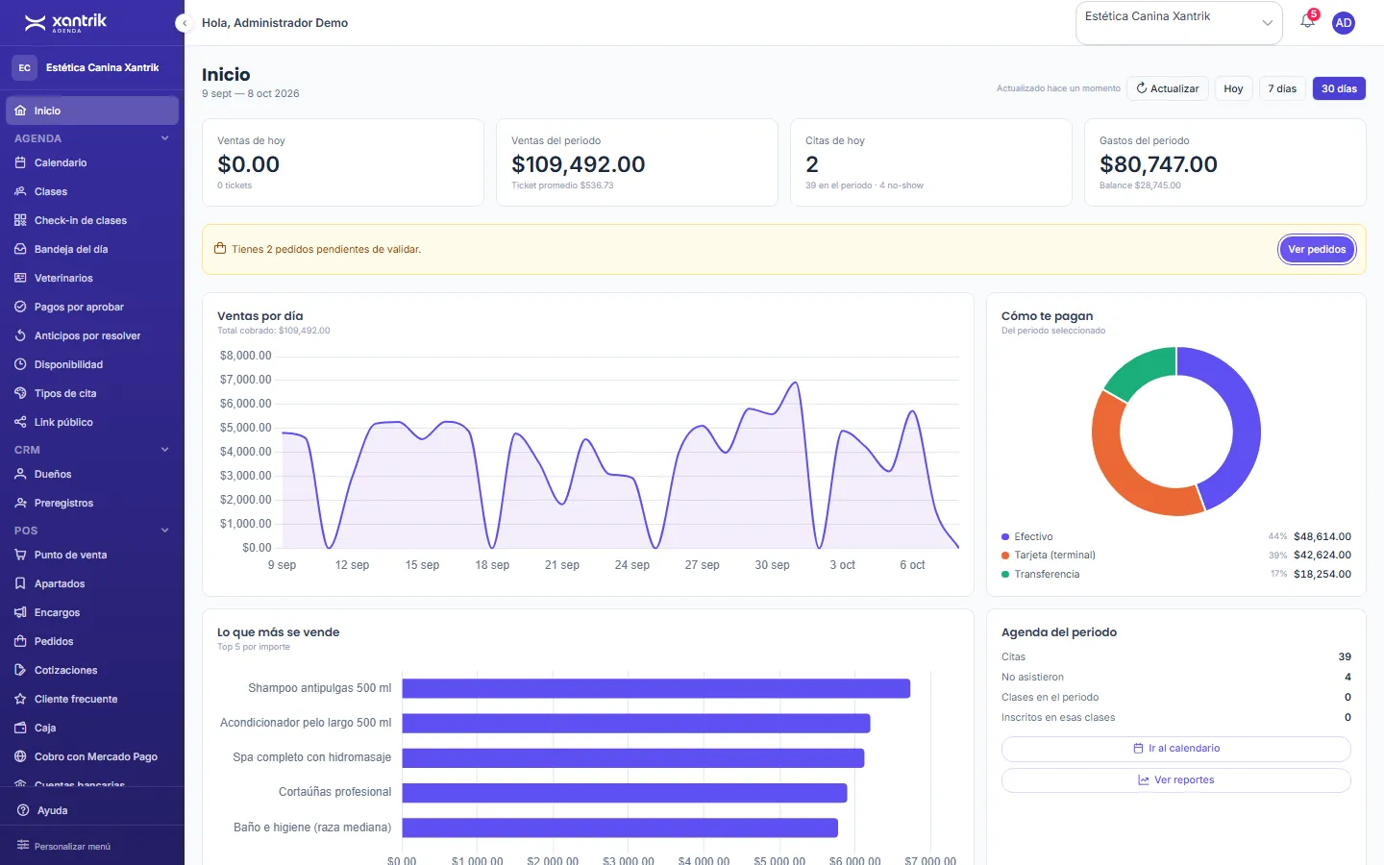Go to Inicio in sidebar
The height and width of the screenshot is (865, 1384).
pos(92,111)
